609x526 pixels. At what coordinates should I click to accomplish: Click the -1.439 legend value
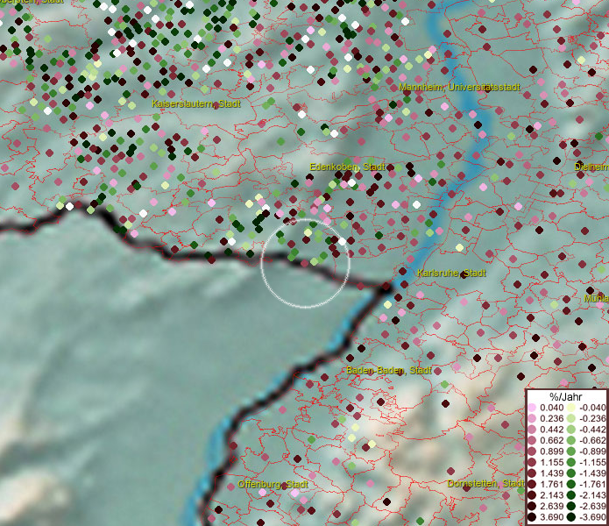click(x=592, y=473)
